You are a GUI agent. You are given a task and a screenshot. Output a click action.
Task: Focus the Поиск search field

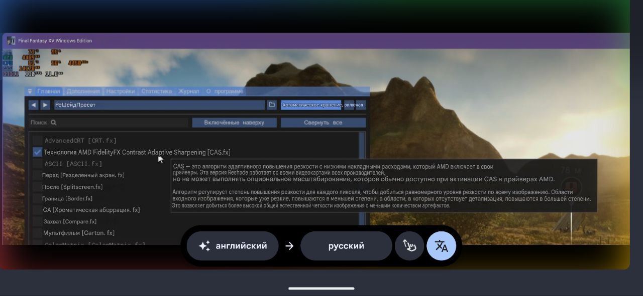pos(109,122)
